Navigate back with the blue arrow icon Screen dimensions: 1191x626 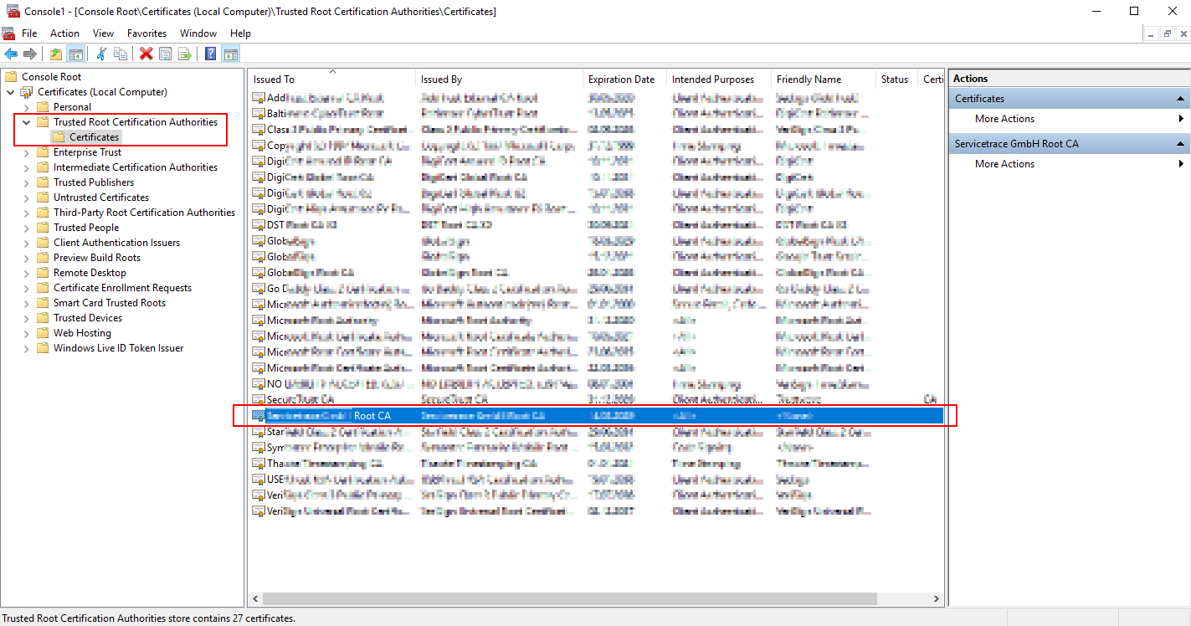click(x=11, y=53)
